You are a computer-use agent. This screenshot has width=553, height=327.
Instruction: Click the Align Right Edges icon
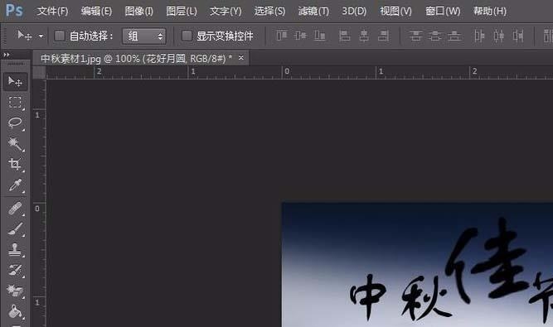pyautogui.click(x=383, y=36)
